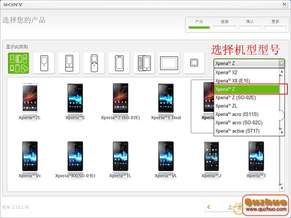Choose the bar phone category icon
Image resolution: width=291 pixels, height=218 pixels.
(x=44, y=63)
